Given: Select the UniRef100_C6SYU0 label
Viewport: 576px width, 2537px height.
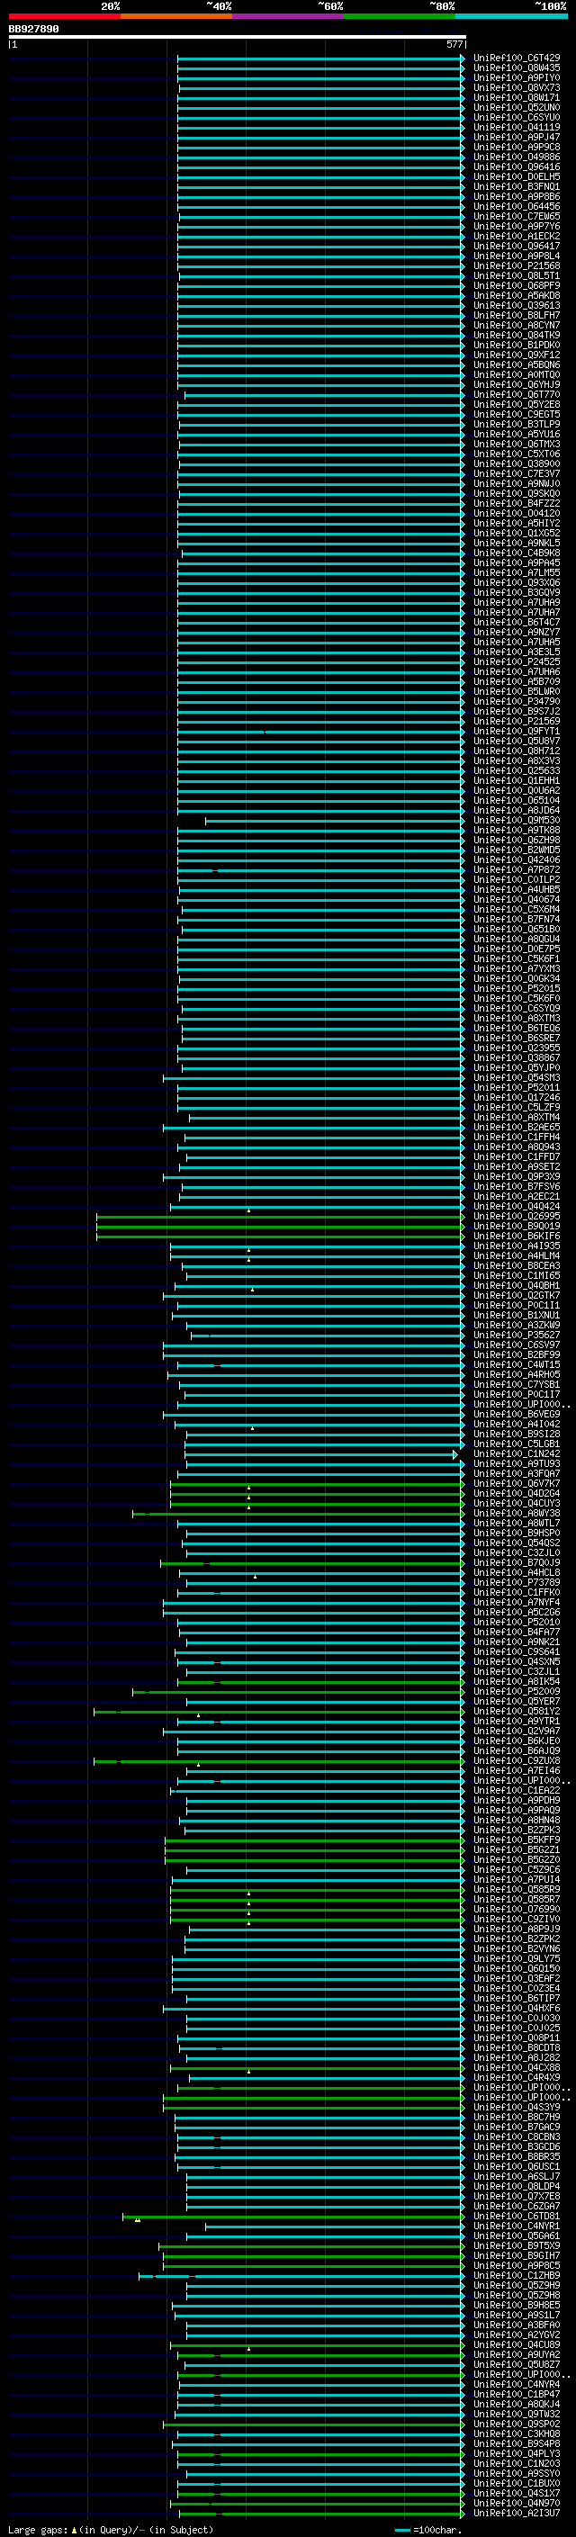Looking at the screenshot, I should tap(517, 117).
